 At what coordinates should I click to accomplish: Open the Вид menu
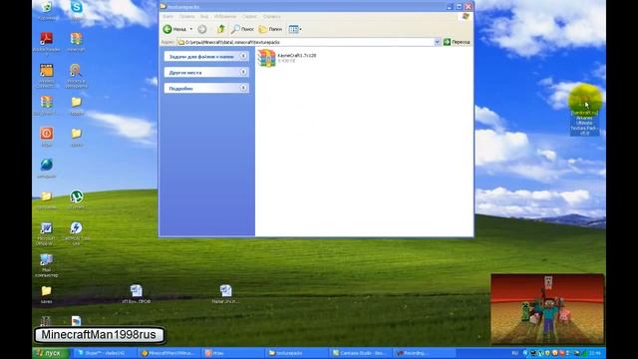tap(204, 17)
